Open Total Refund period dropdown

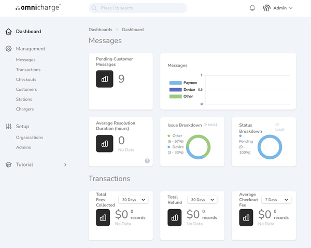[x=202, y=200]
